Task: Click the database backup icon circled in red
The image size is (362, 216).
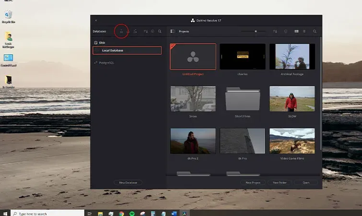Action: [121, 31]
